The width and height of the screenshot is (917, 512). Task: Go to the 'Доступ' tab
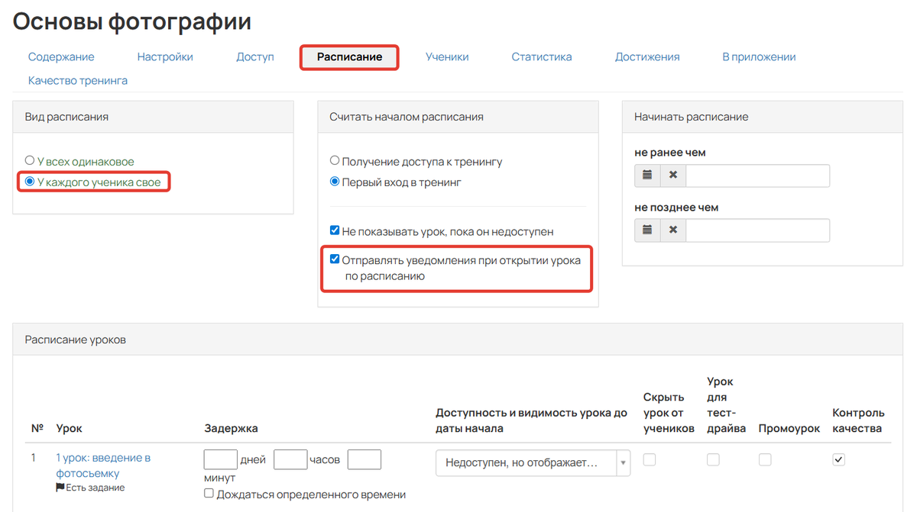point(255,57)
